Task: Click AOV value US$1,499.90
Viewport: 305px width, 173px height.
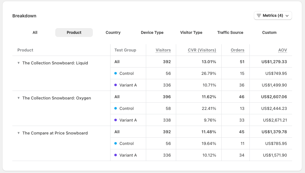Action: coord(274,85)
